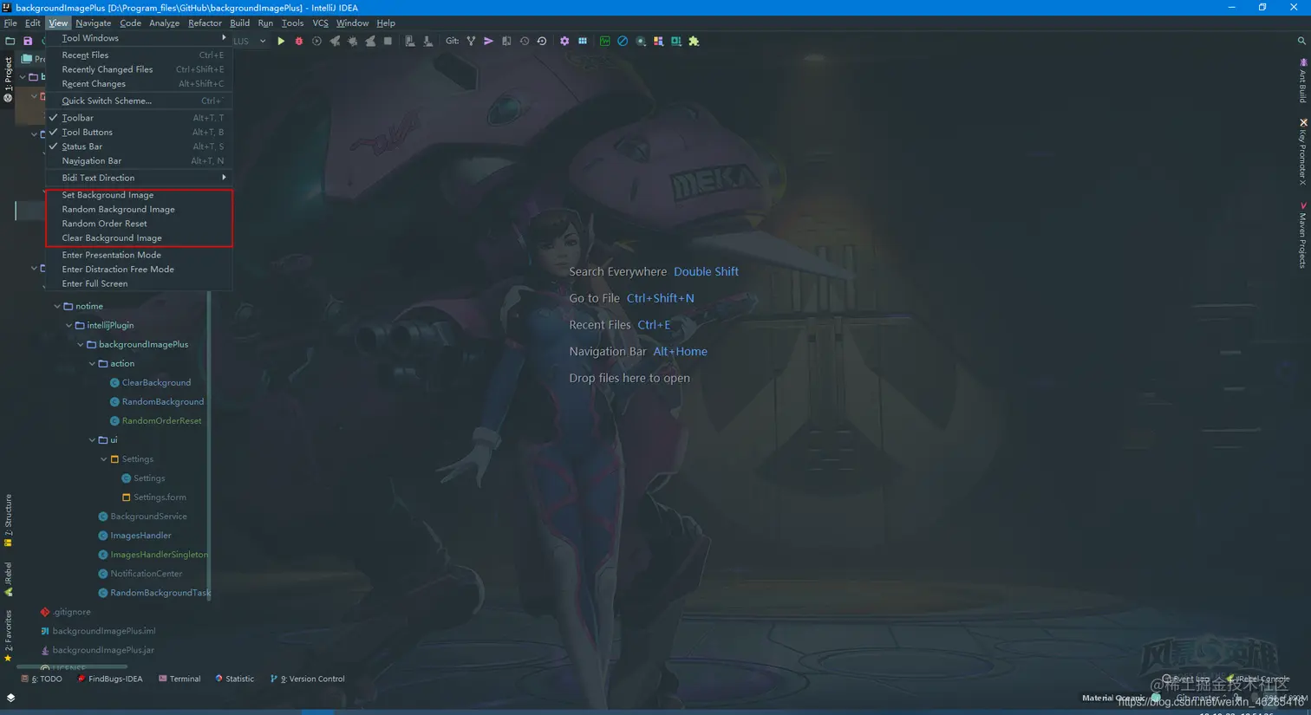The image size is (1311, 715).
Task: Open Project Structure grid icon
Action: click(583, 41)
